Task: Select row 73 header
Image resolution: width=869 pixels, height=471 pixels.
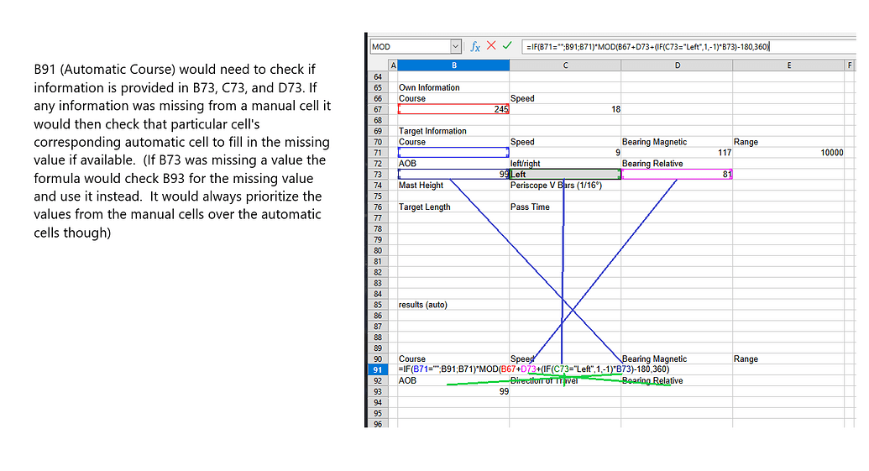Action: coord(378,175)
